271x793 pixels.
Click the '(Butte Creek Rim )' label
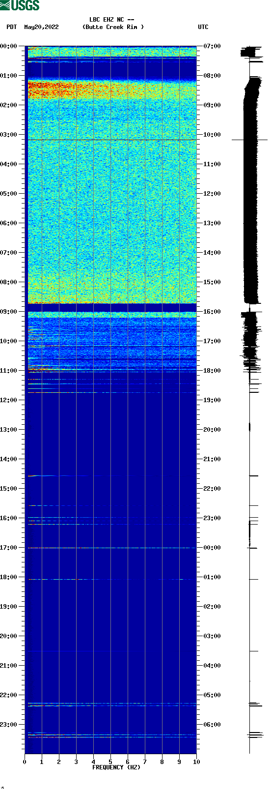click(x=113, y=27)
